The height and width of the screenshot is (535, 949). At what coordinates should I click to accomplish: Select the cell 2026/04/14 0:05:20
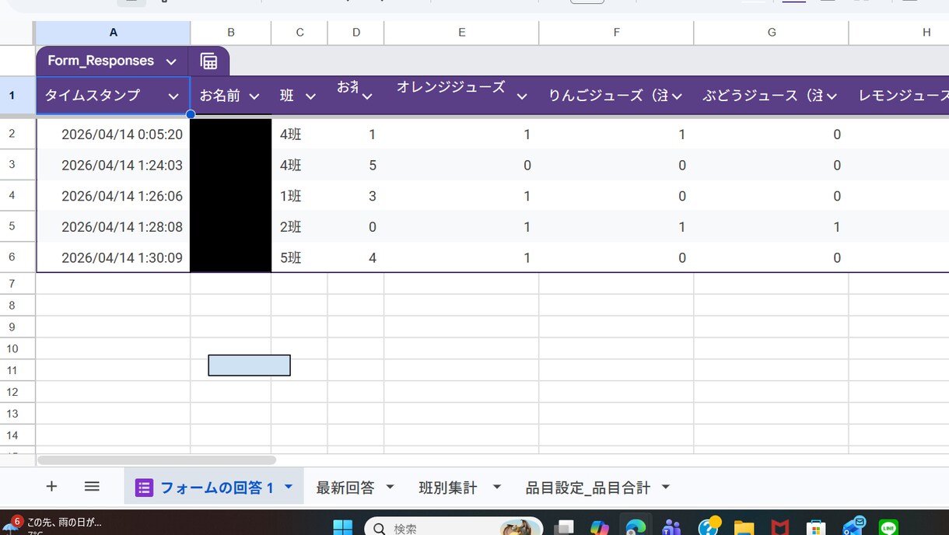[114, 135]
